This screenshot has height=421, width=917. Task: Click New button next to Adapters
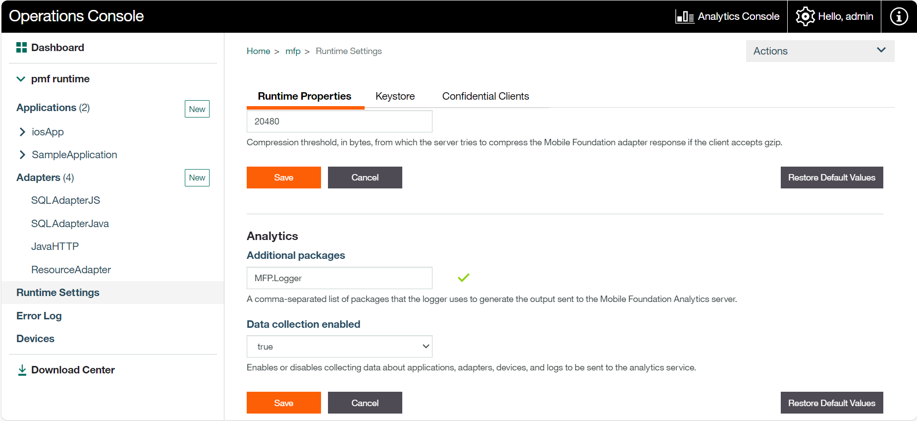(197, 178)
